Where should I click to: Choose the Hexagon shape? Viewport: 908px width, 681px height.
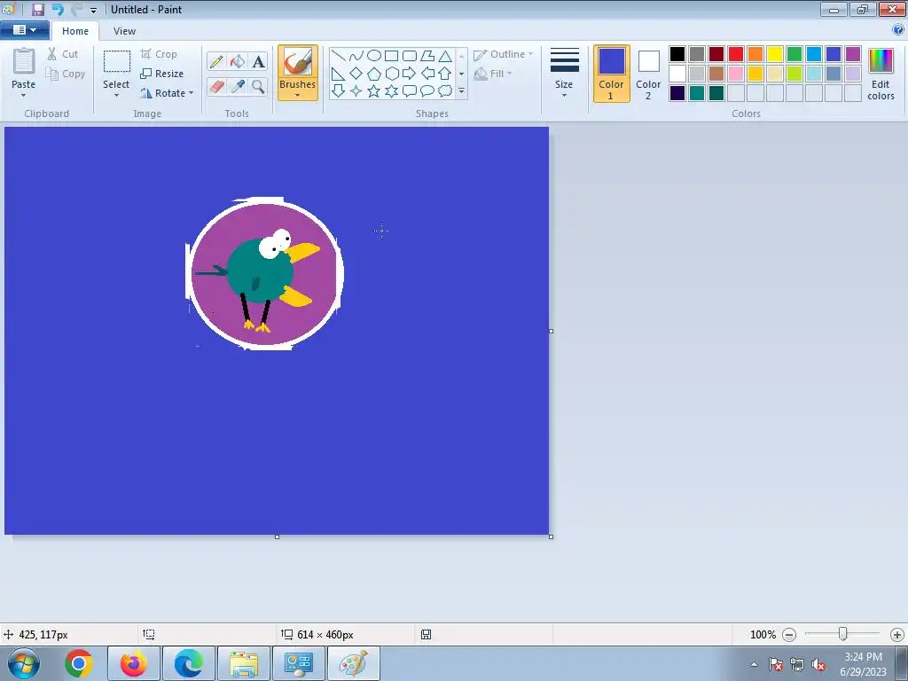pyautogui.click(x=391, y=74)
